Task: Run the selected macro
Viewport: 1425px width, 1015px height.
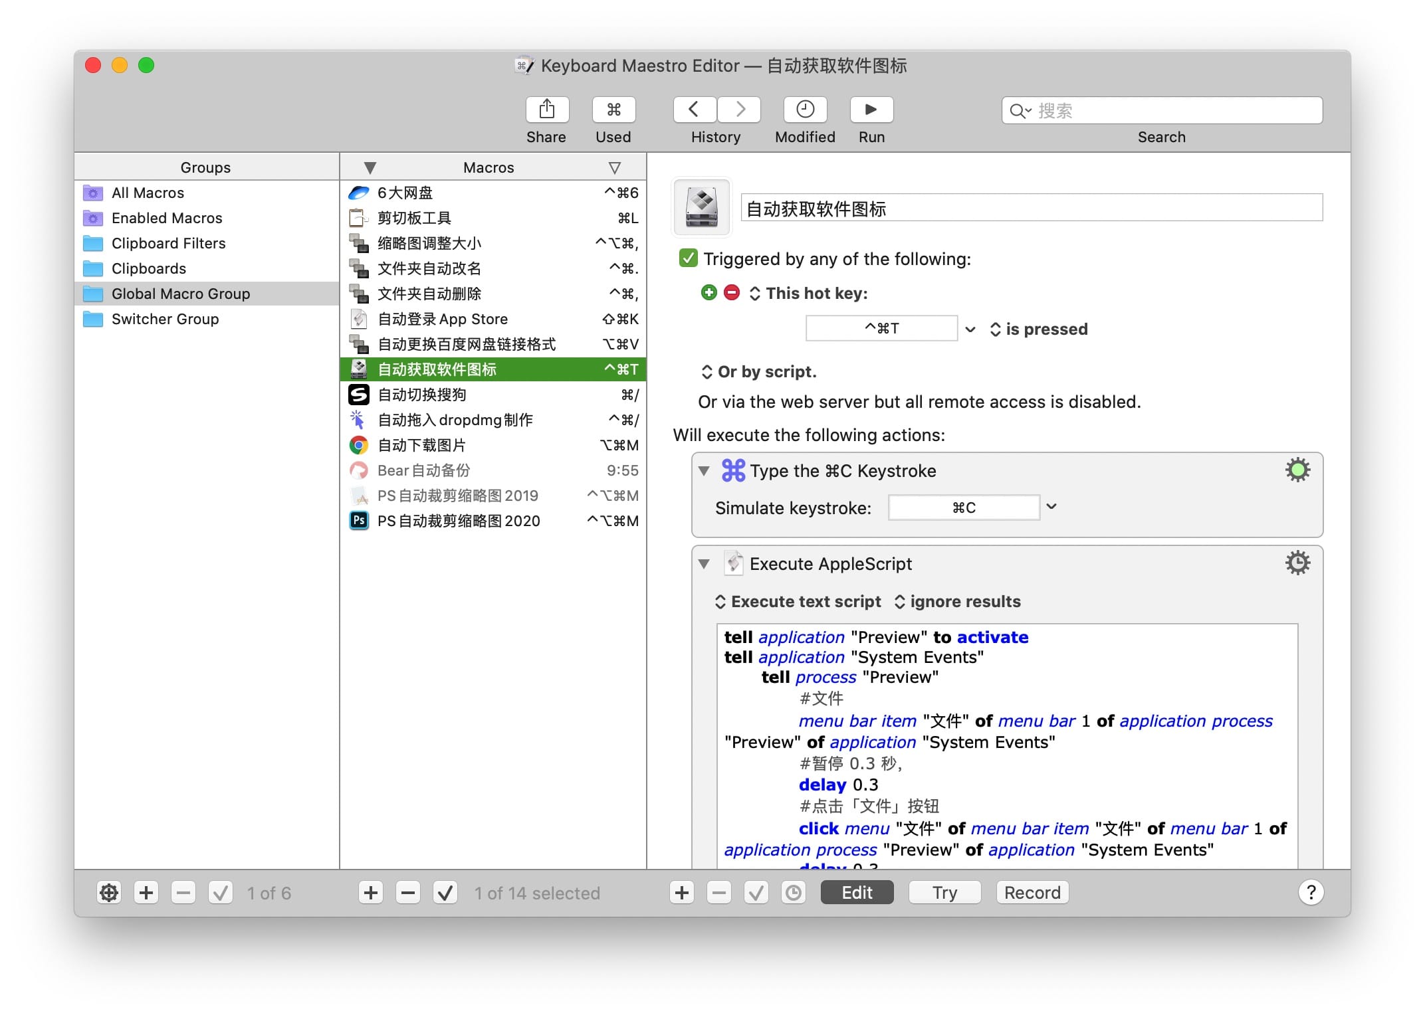Action: 871,110
